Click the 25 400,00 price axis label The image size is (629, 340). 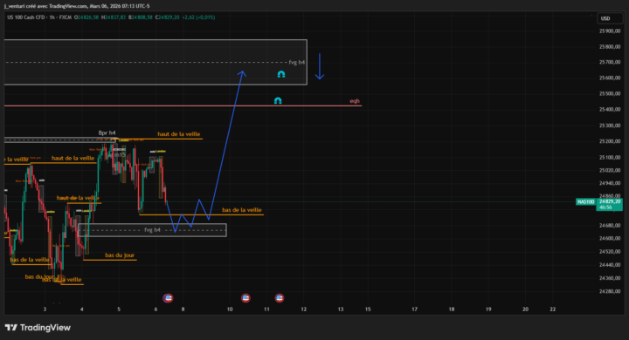610,109
